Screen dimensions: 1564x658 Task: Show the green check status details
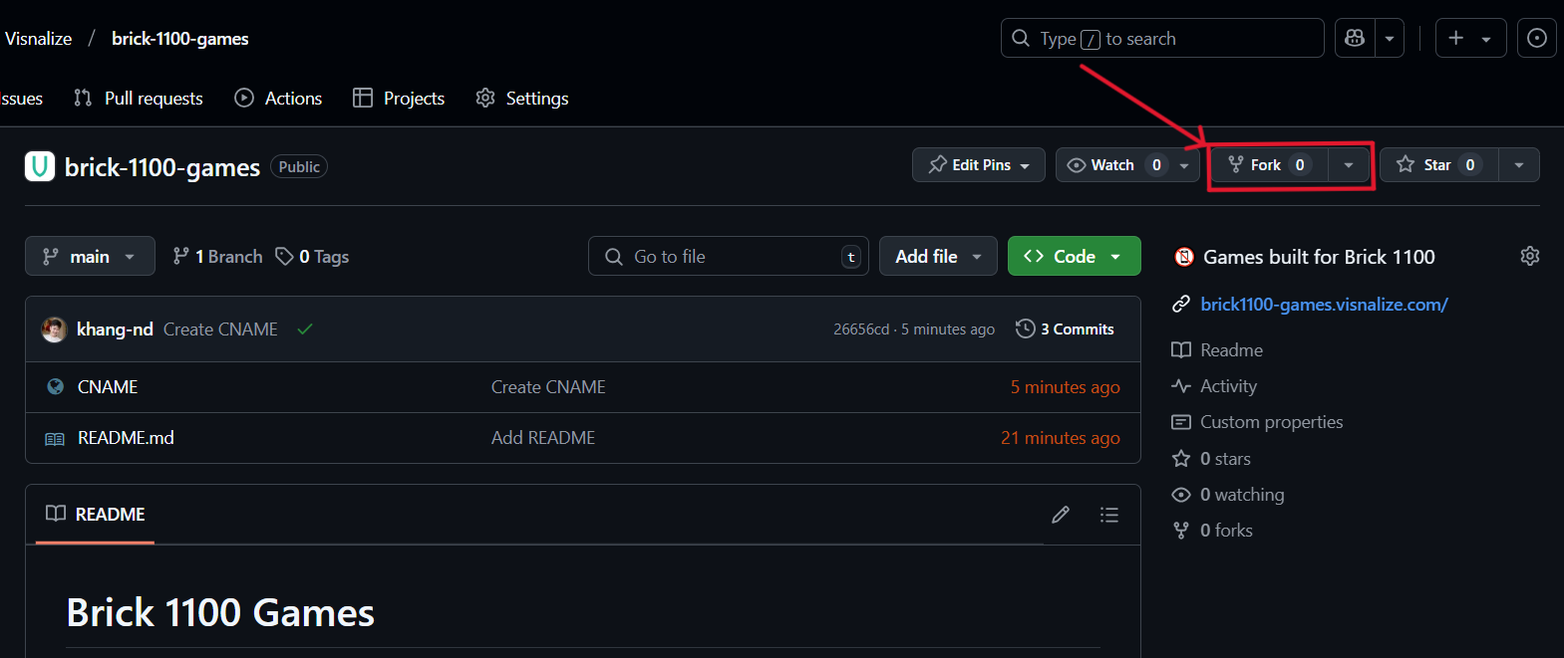305,329
